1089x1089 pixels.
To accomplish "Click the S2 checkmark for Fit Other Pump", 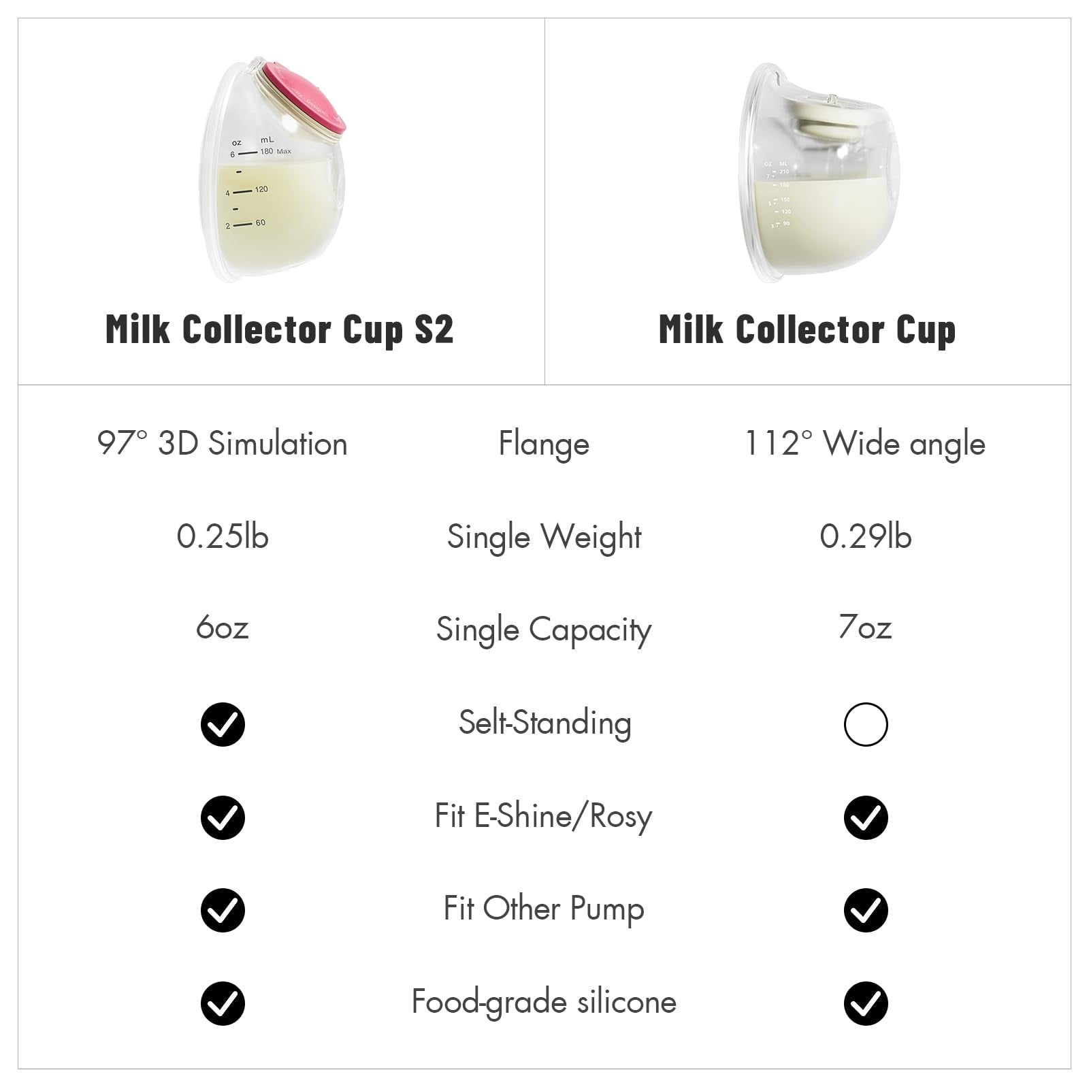I will pyautogui.click(x=223, y=910).
